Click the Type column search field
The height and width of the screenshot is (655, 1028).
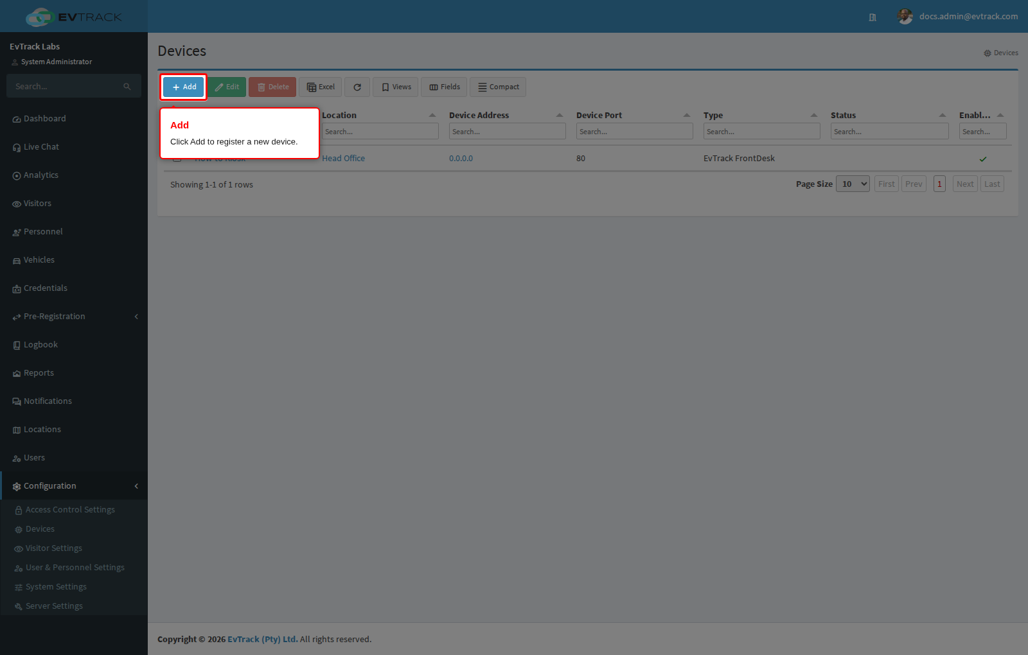[x=761, y=132]
